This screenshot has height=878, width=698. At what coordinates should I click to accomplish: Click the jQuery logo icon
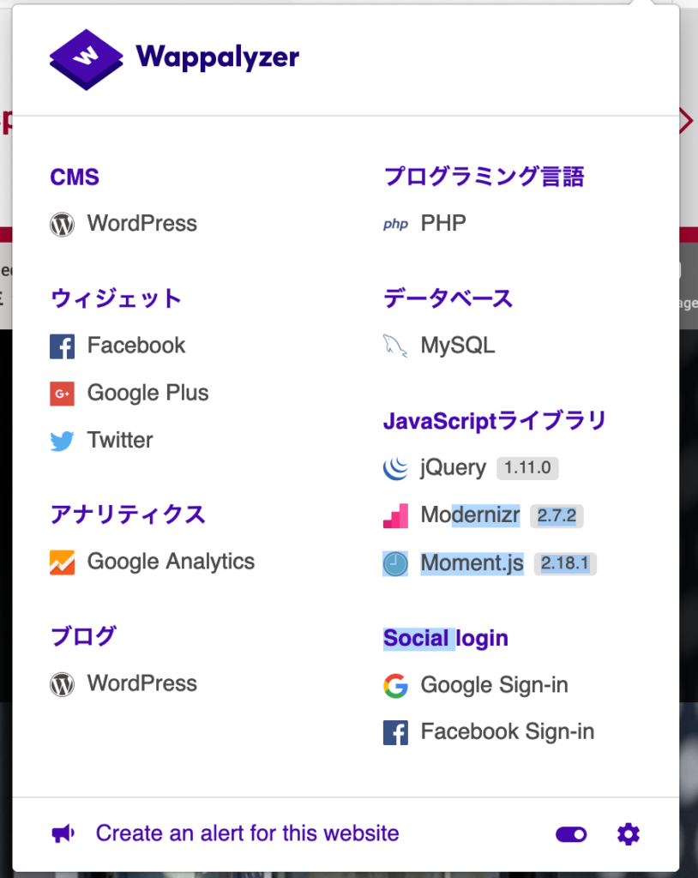coord(395,468)
